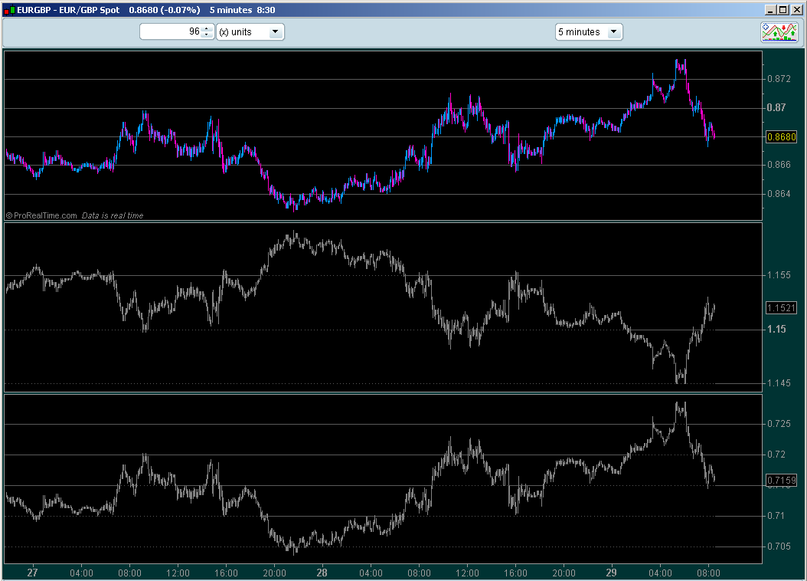
Task: Click the 1.1521 current value label
Action: [781, 308]
